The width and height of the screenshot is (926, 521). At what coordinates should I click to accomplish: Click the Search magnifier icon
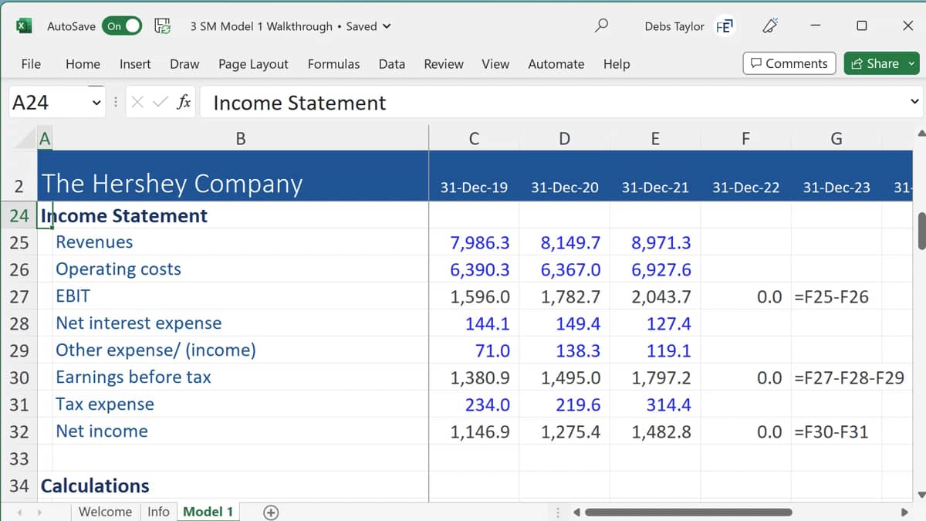[601, 25]
